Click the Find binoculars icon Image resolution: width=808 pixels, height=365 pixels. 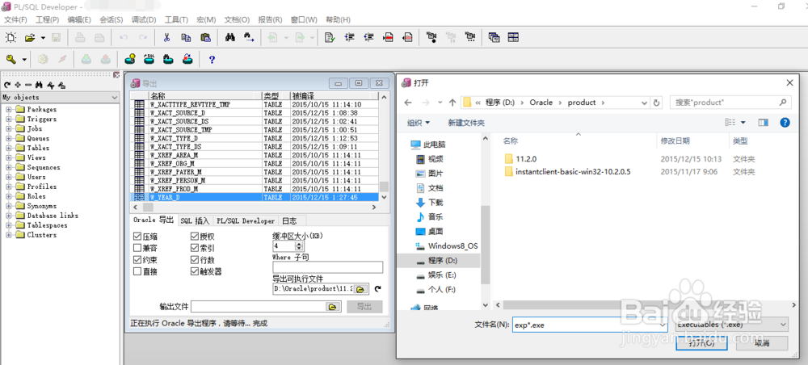[230, 38]
